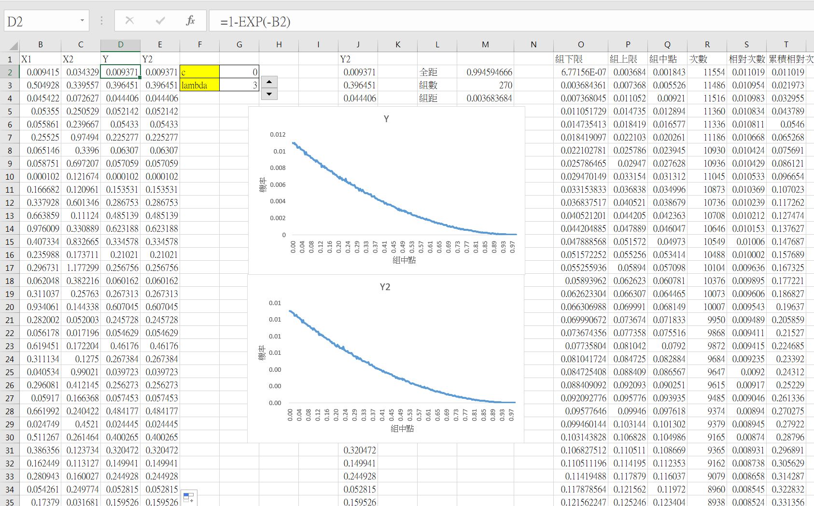Click the formula bar with =1-EXP(-B2)
Image resolution: width=814 pixels, height=506 pixels.
coord(512,21)
